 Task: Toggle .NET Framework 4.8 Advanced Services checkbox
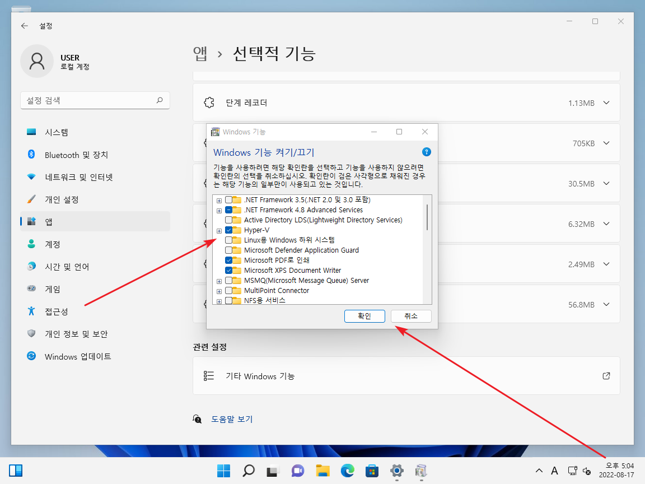tap(228, 210)
